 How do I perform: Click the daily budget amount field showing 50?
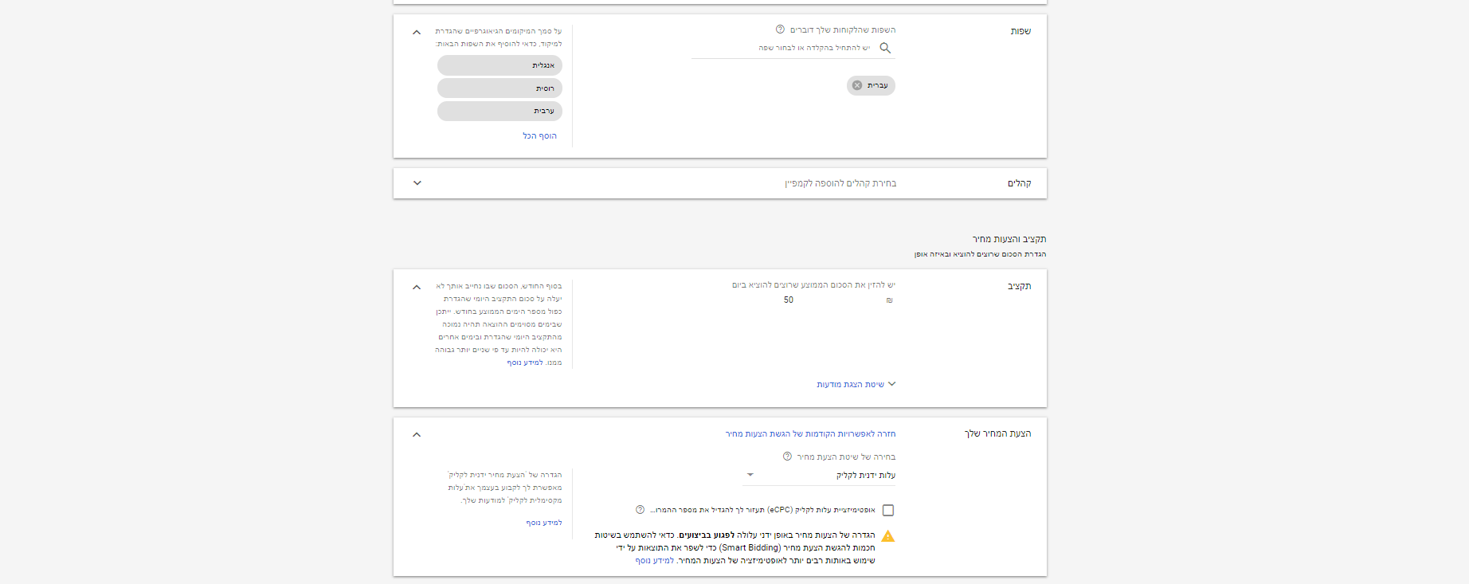tap(789, 300)
